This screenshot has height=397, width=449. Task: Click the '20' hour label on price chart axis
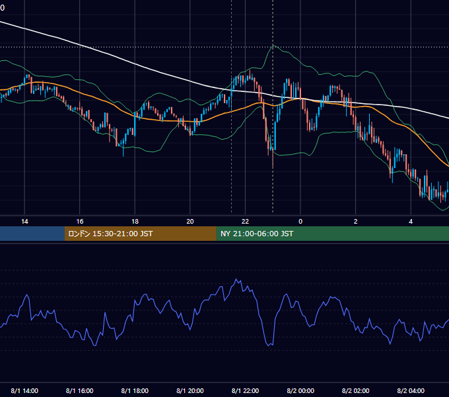tap(190, 222)
